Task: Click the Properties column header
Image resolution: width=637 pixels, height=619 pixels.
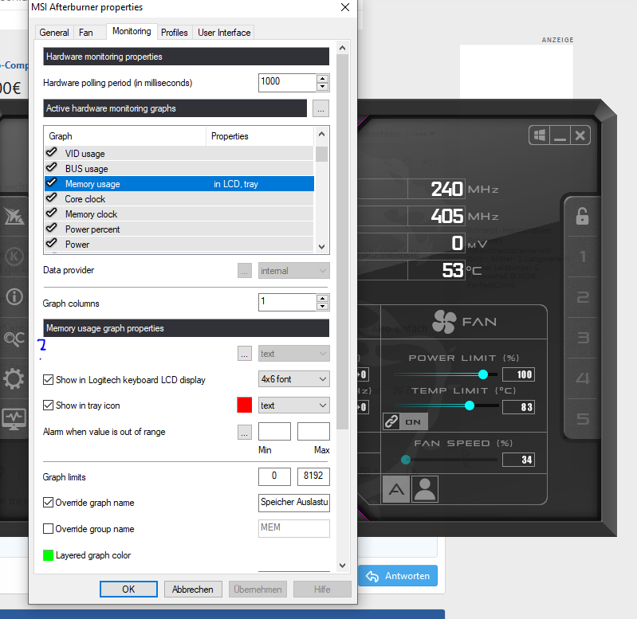Action: 260,136
